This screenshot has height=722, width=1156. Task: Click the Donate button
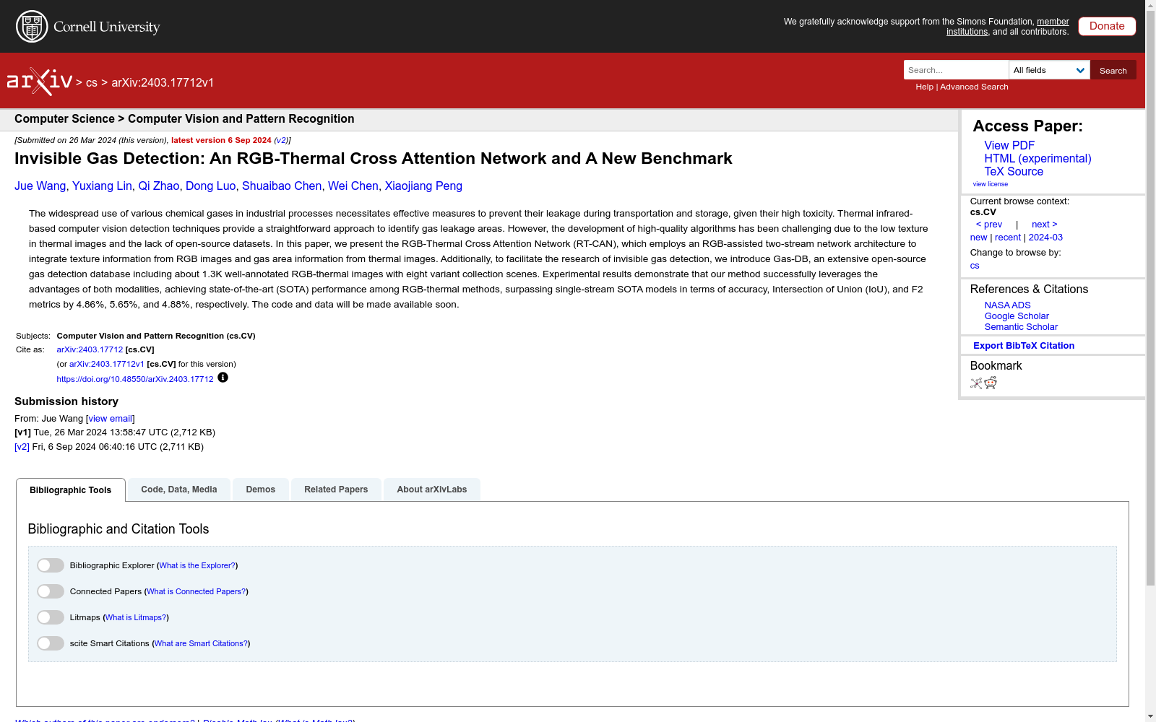click(1107, 26)
